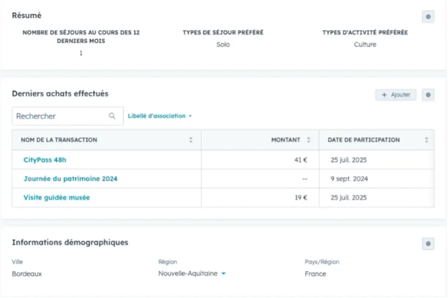Click the Culture preferred activity value
448x298 pixels.
365,45
